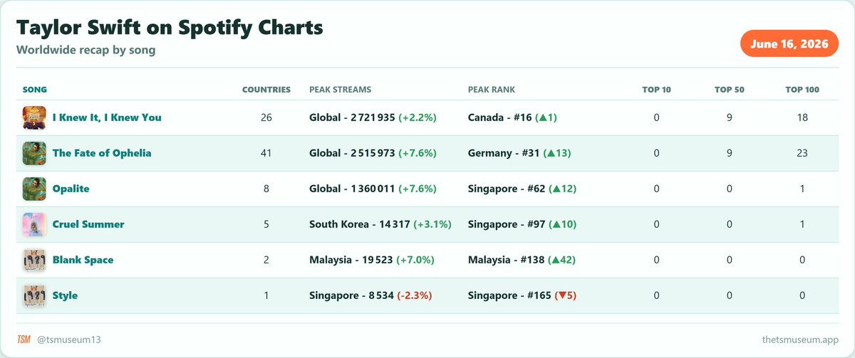
Task: Click Global - 1 360 011 peak streams
Action: (x=373, y=189)
